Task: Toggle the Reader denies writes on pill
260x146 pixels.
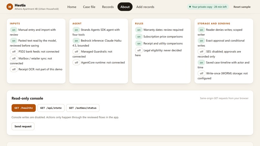Action: (x=201, y=30)
